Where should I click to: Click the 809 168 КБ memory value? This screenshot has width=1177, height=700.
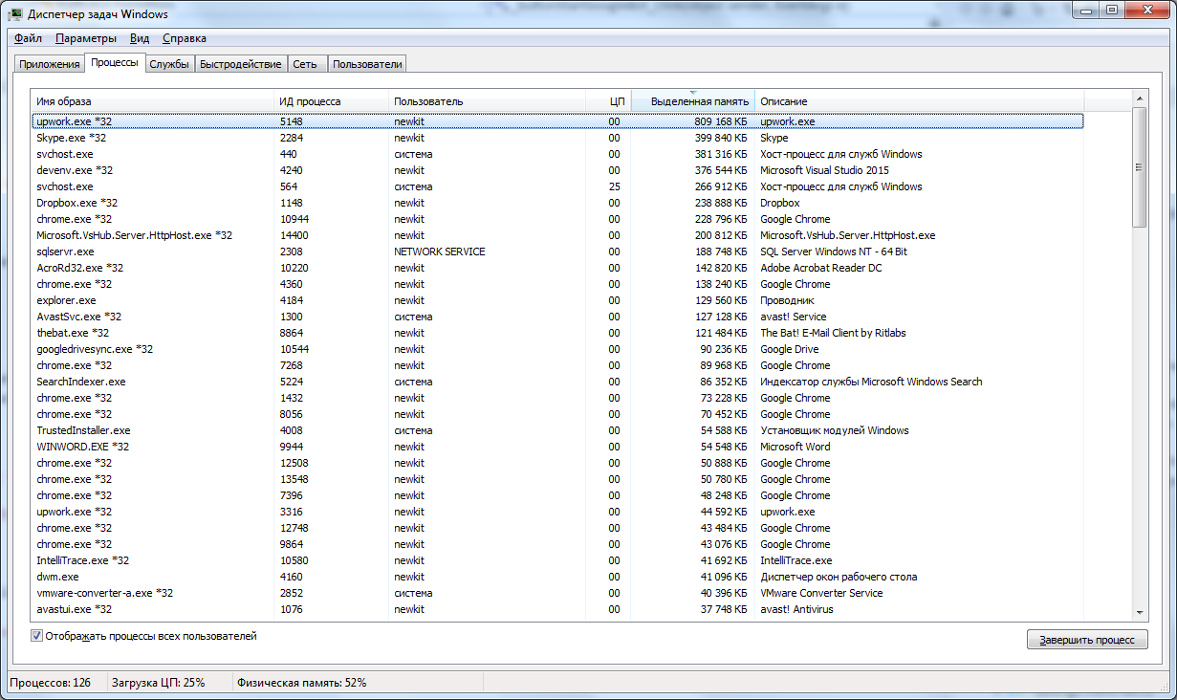point(720,121)
